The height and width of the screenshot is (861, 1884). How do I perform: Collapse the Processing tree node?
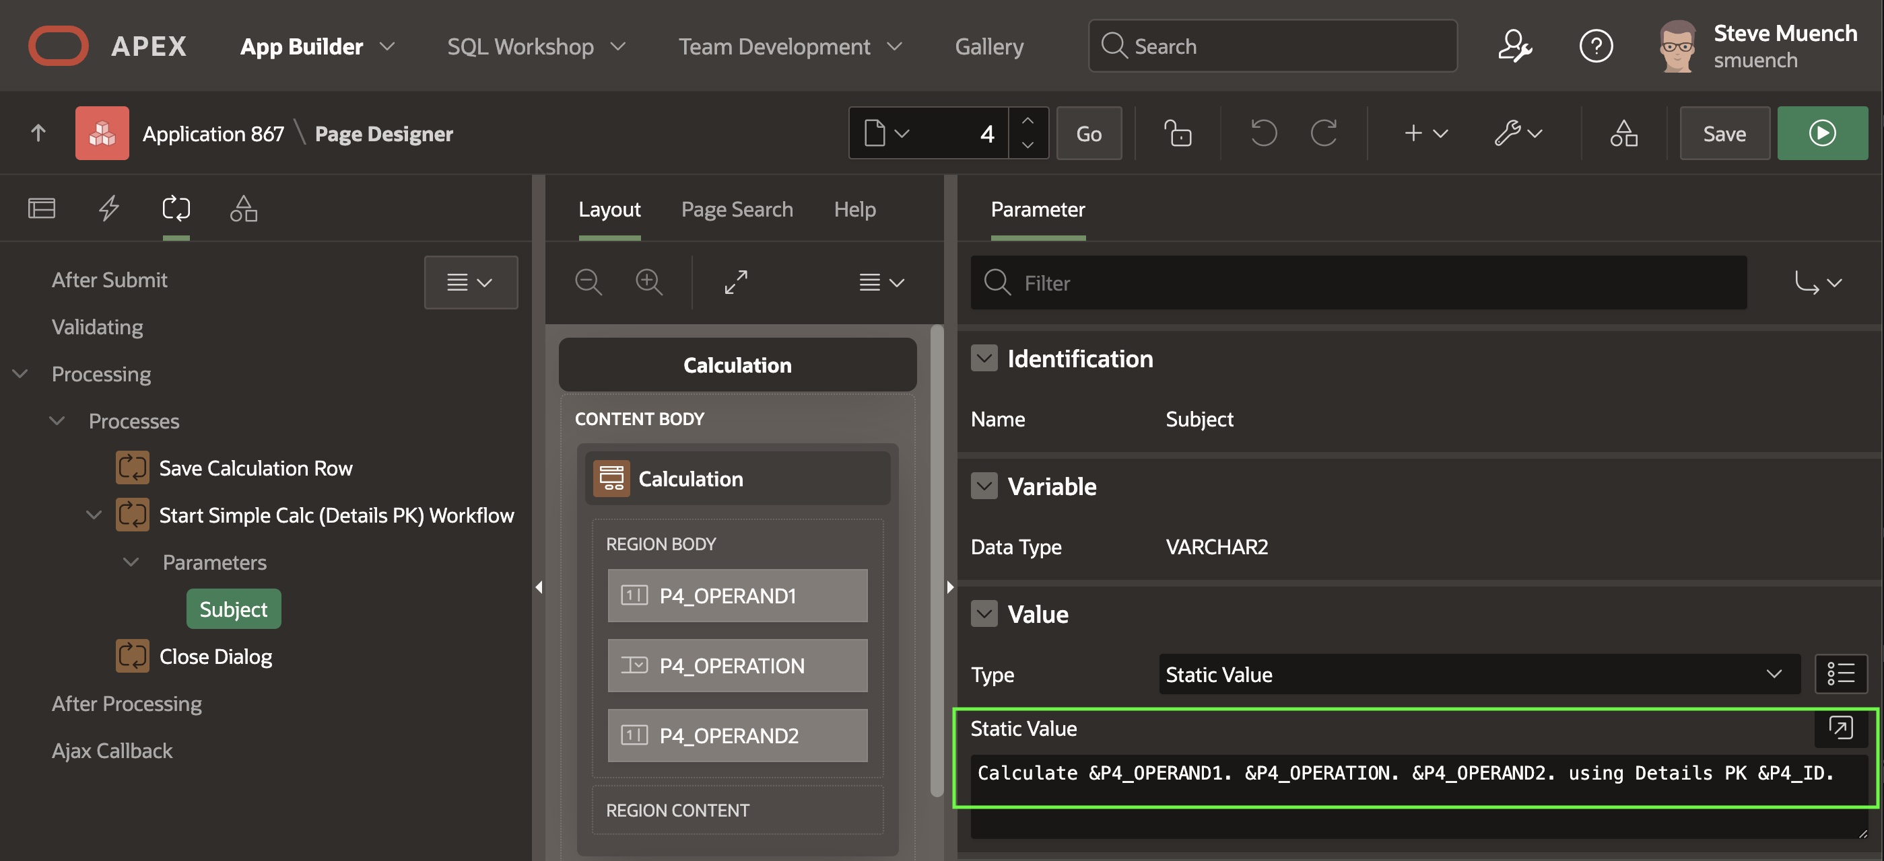click(x=20, y=373)
